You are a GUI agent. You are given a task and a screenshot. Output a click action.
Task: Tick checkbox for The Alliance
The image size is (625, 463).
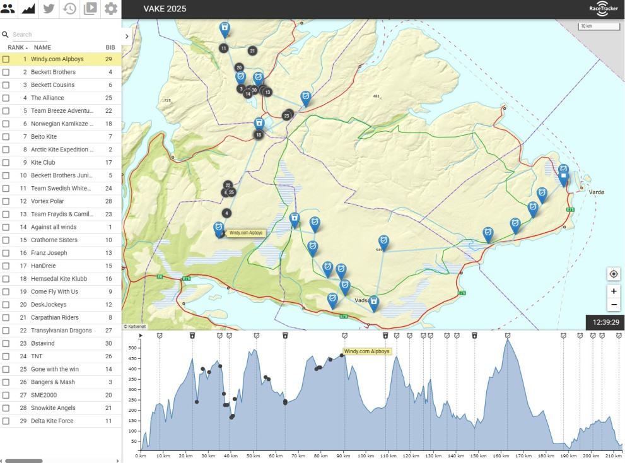tap(6, 98)
